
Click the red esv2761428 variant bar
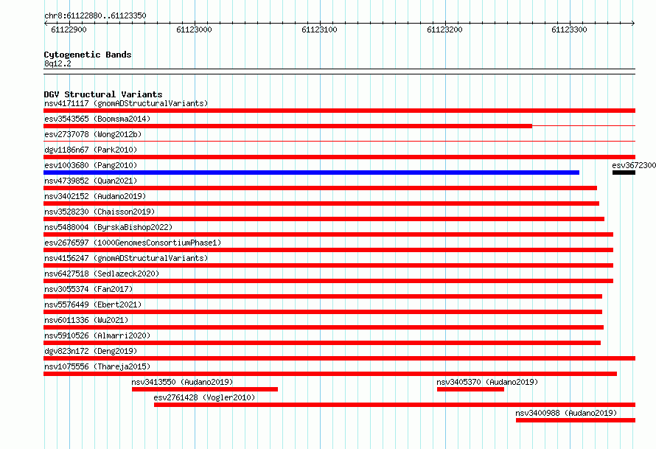click(394, 405)
